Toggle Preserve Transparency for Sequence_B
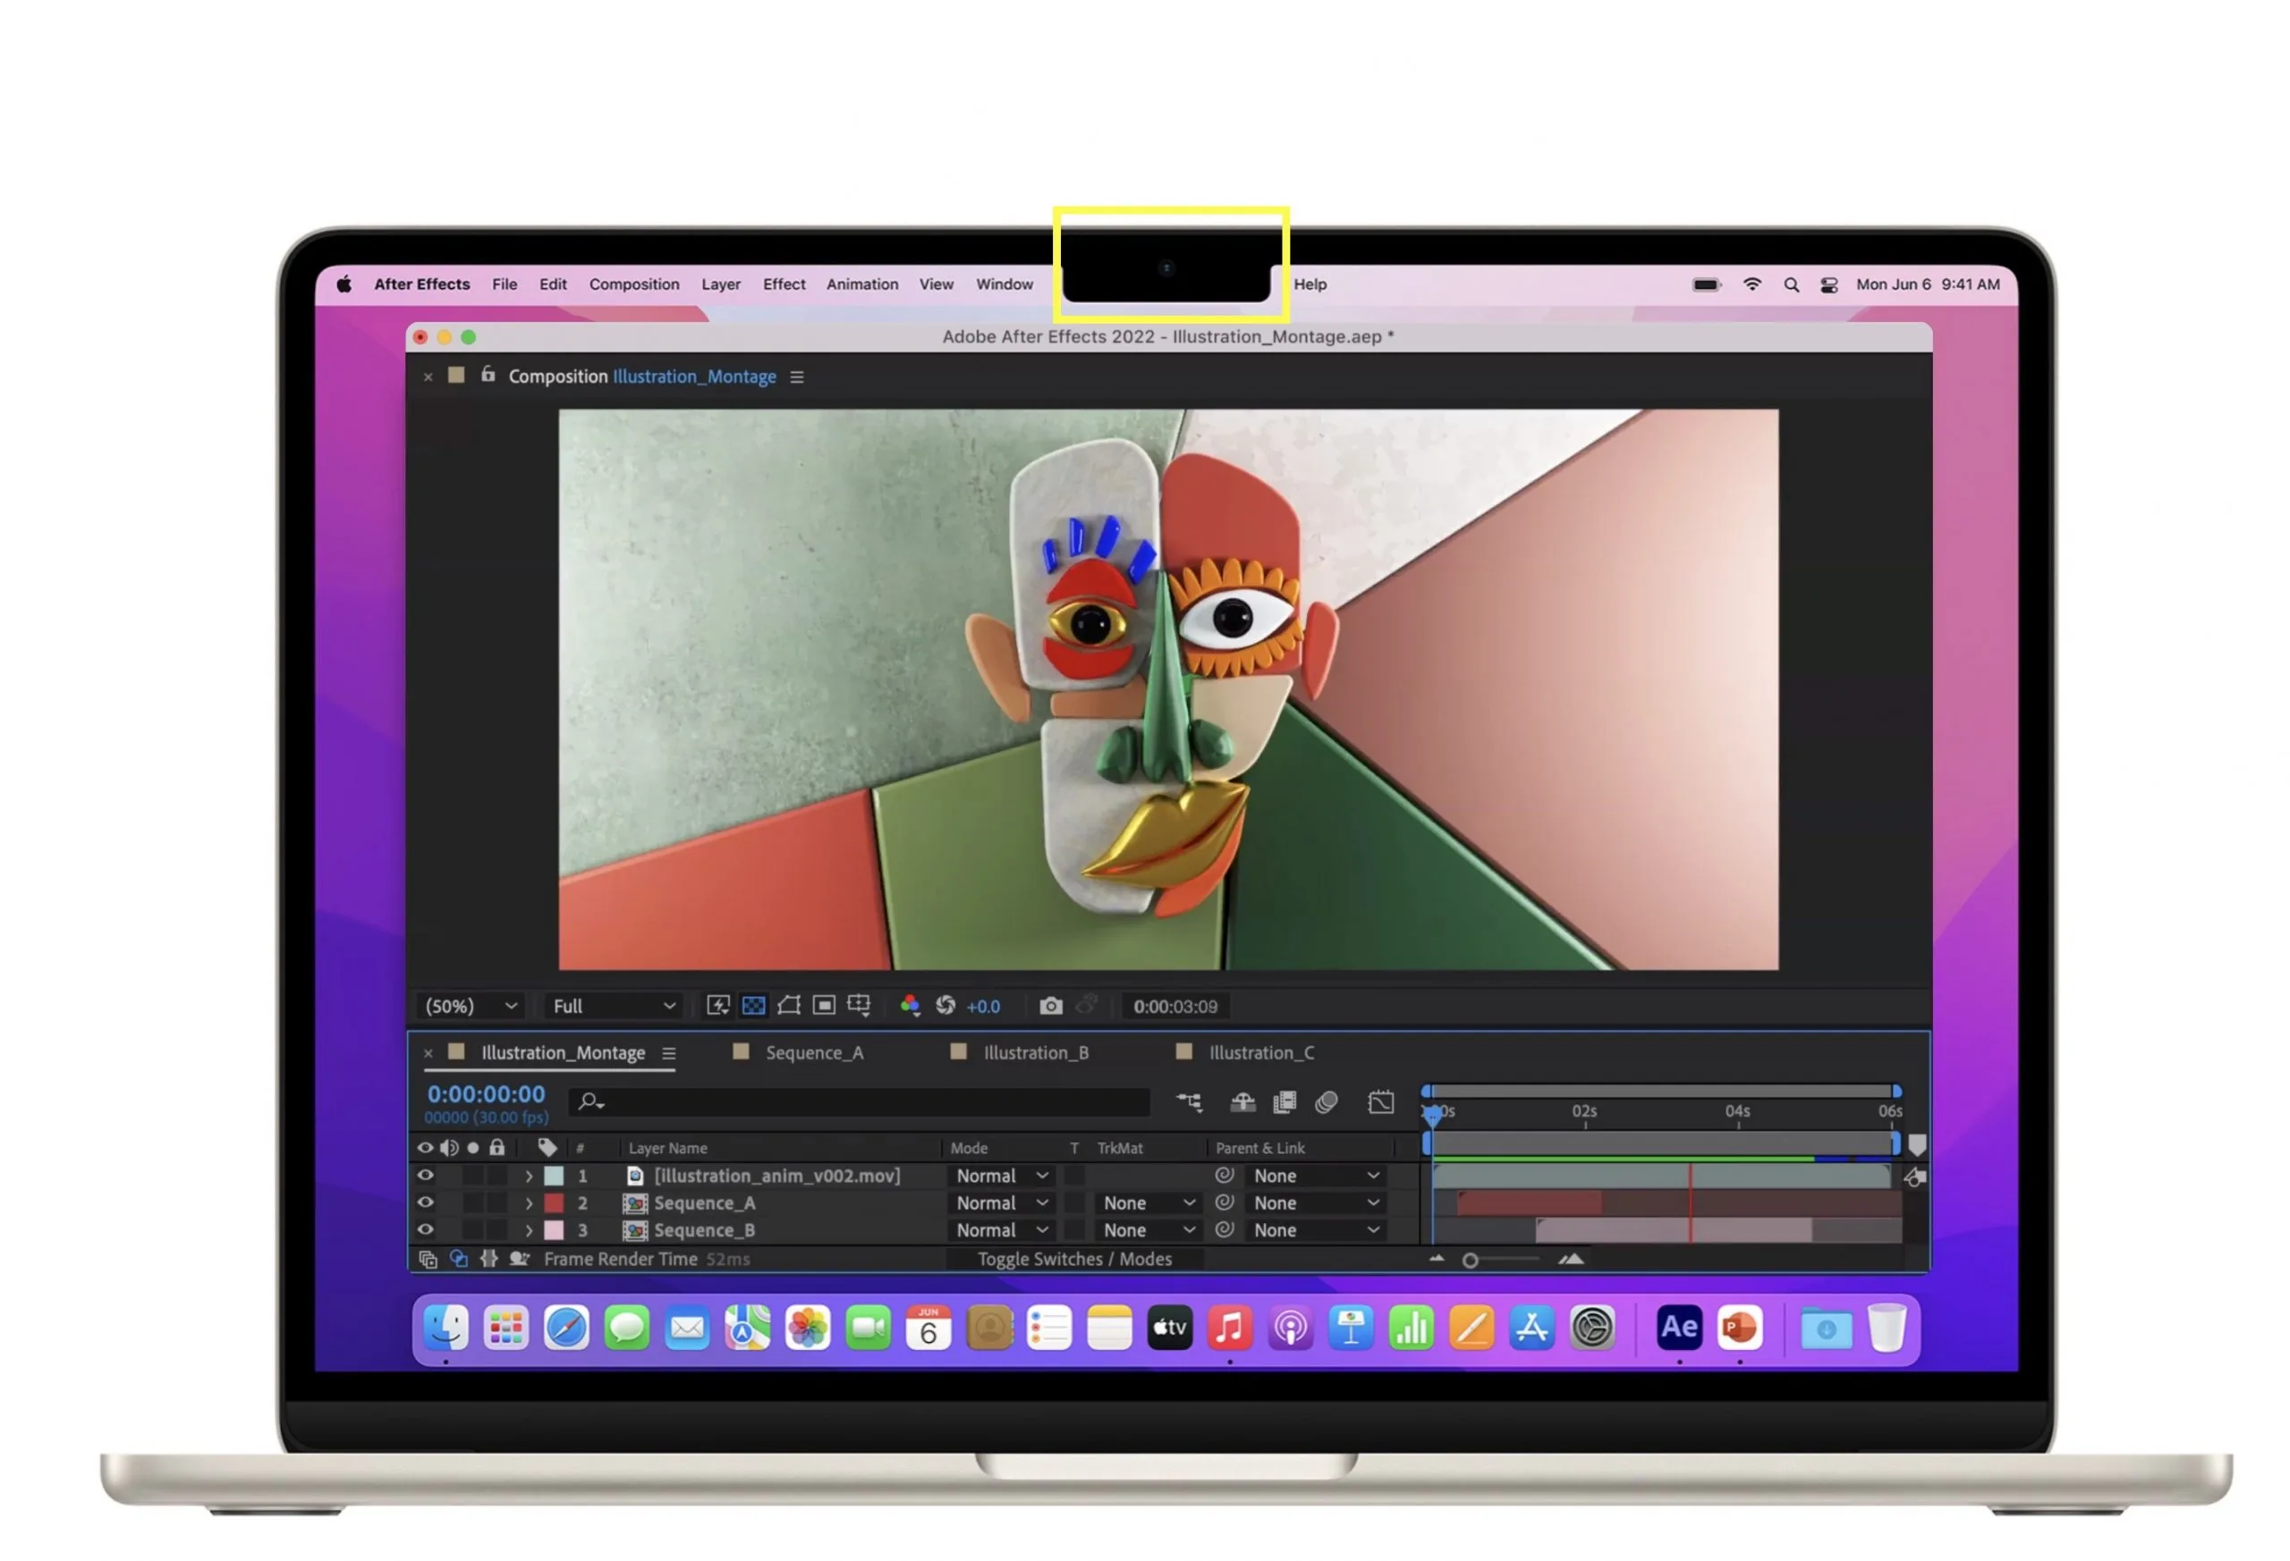This screenshot has height=1561, width=2290. pos(1074,1230)
